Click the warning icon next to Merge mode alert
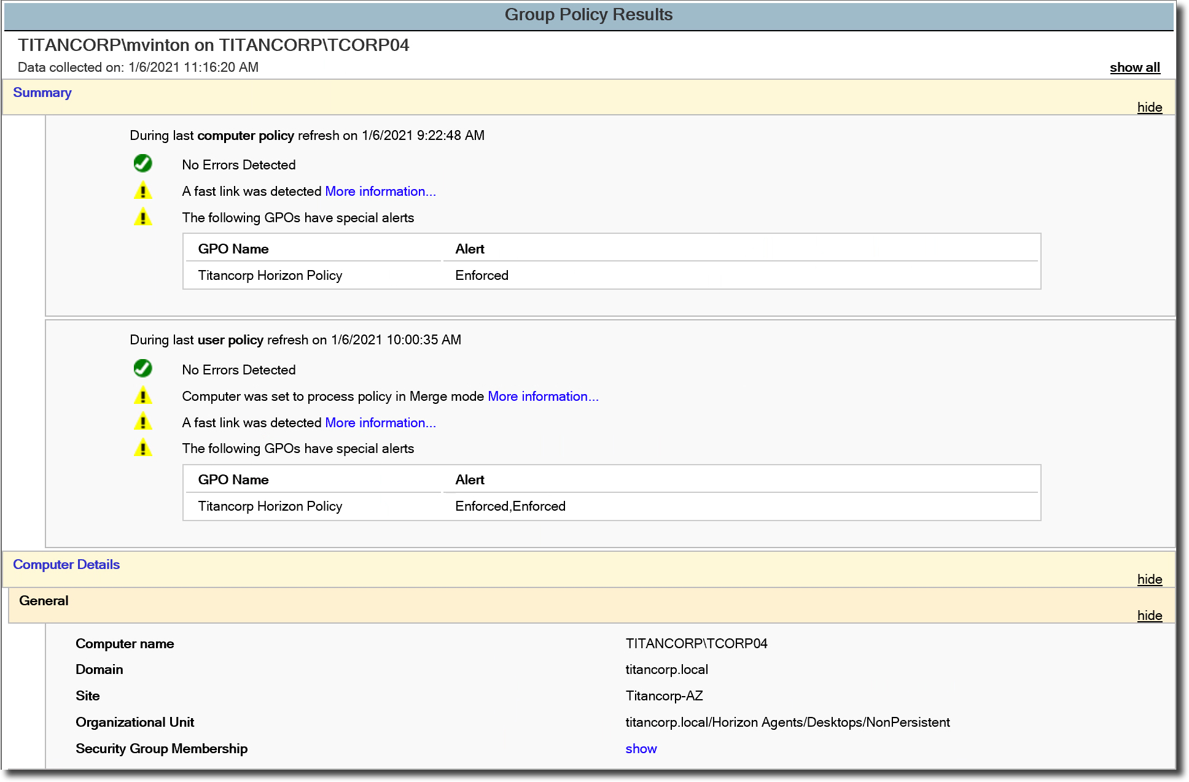Viewport: 1189px width, 782px height. pos(142,397)
